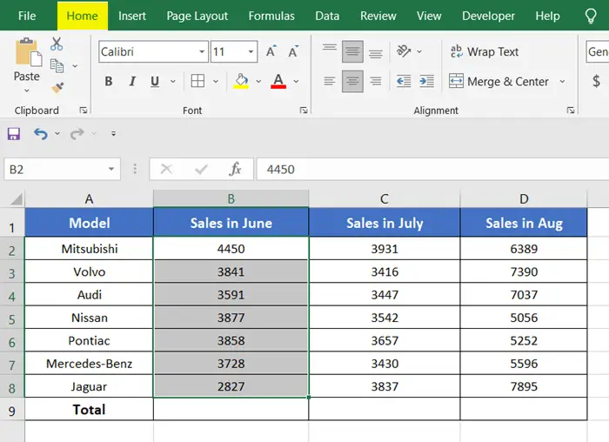
Task: Click the Copy icon
Action: coord(57,65)
